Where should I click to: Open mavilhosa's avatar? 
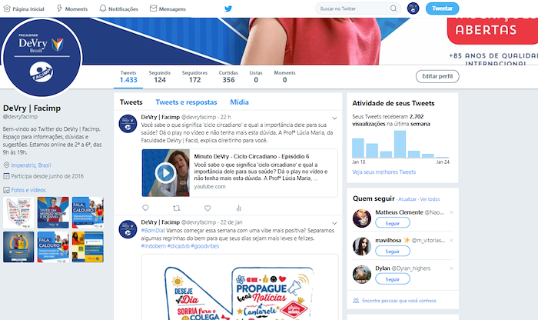click(362, 246)
